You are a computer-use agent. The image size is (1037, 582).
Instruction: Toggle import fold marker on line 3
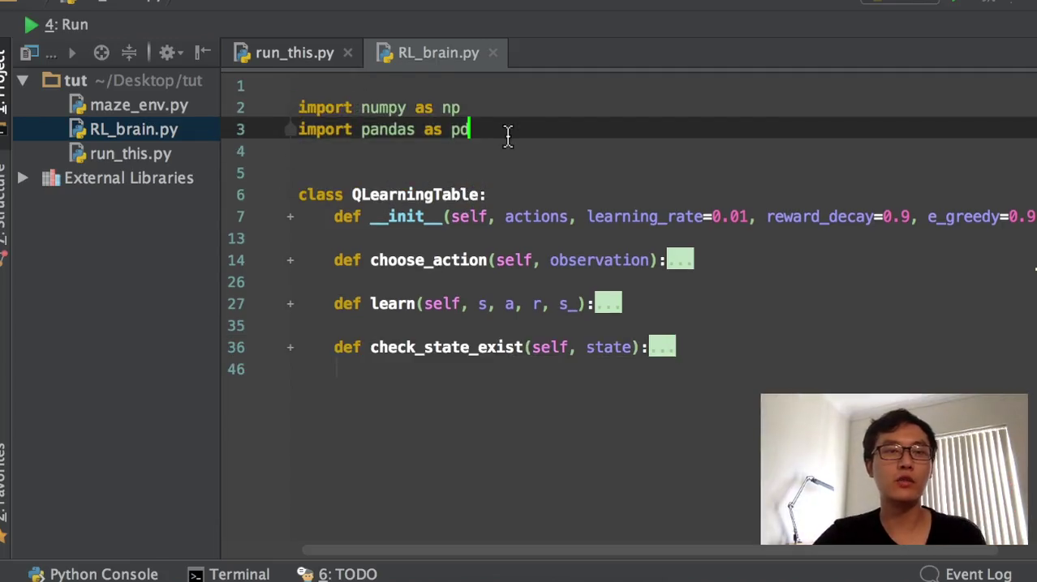[290, 129]
